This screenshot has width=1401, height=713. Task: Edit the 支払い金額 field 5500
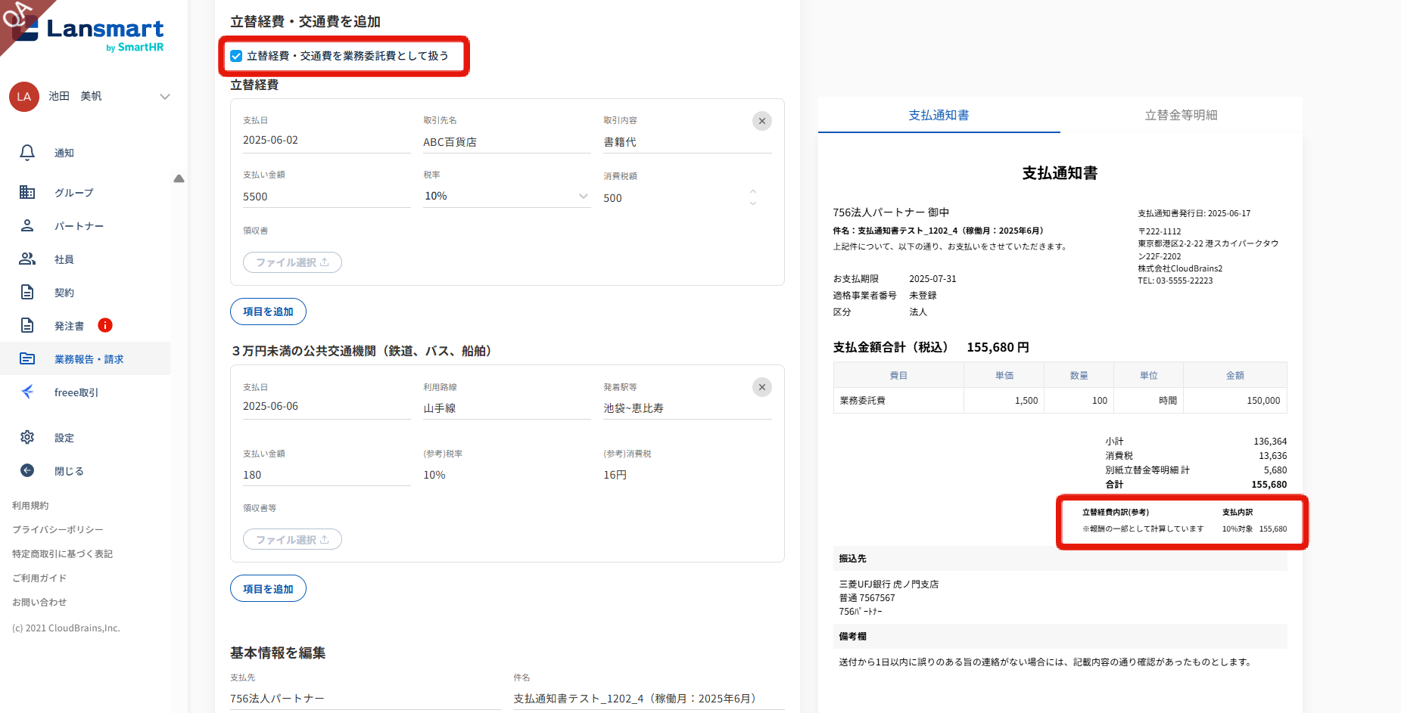coord(327,197)
